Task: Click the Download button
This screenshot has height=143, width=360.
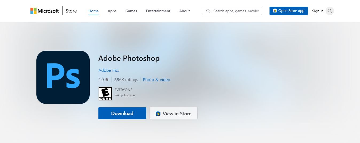Action: point(122,113)
